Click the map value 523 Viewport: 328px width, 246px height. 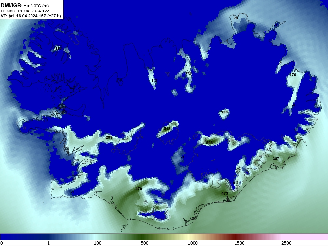click(209, 143)
